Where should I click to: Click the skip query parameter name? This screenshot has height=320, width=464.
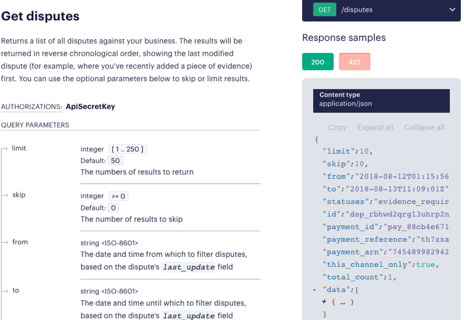pos(19,195)
